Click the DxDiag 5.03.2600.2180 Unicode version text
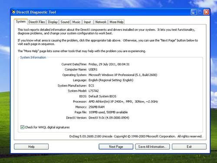Viewport: 217px width, 163px height. coord(91,136)
